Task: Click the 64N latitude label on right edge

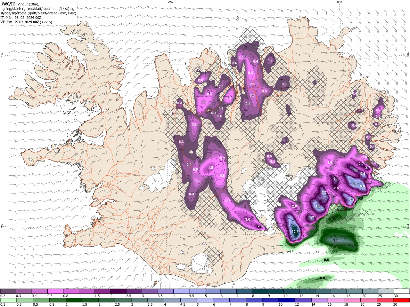Action: [408, 226]
